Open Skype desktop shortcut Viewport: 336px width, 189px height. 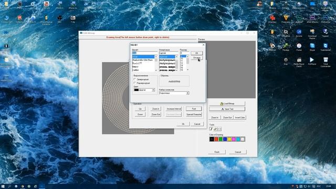click(x=312, y=47)
